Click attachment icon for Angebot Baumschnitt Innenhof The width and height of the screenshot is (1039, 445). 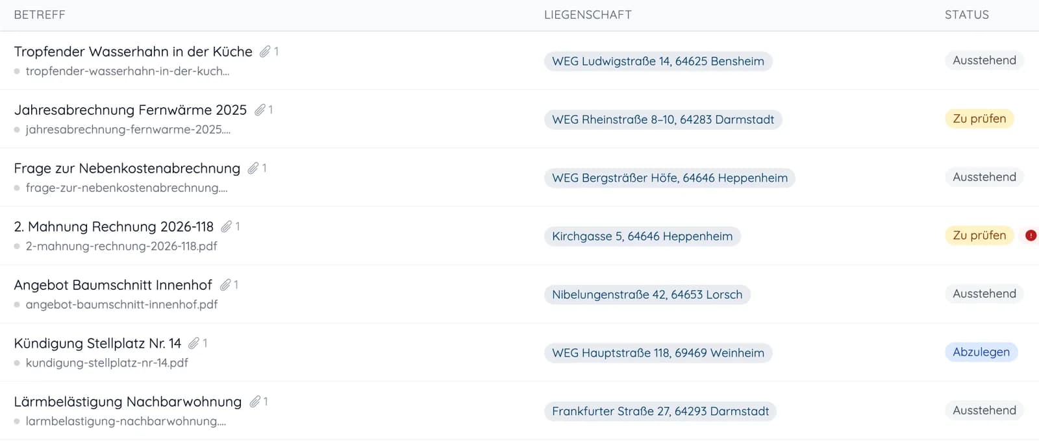coord(225,285)
